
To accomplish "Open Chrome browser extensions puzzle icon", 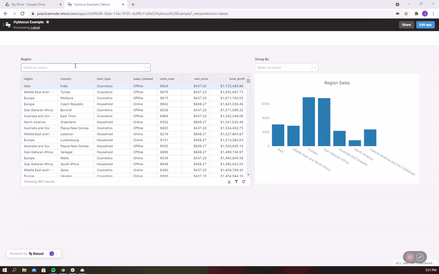I will [416, 13].
